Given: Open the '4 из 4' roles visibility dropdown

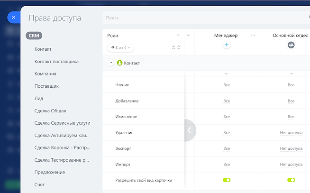Looking at the screenshot, I should click(x=121, y=47).
